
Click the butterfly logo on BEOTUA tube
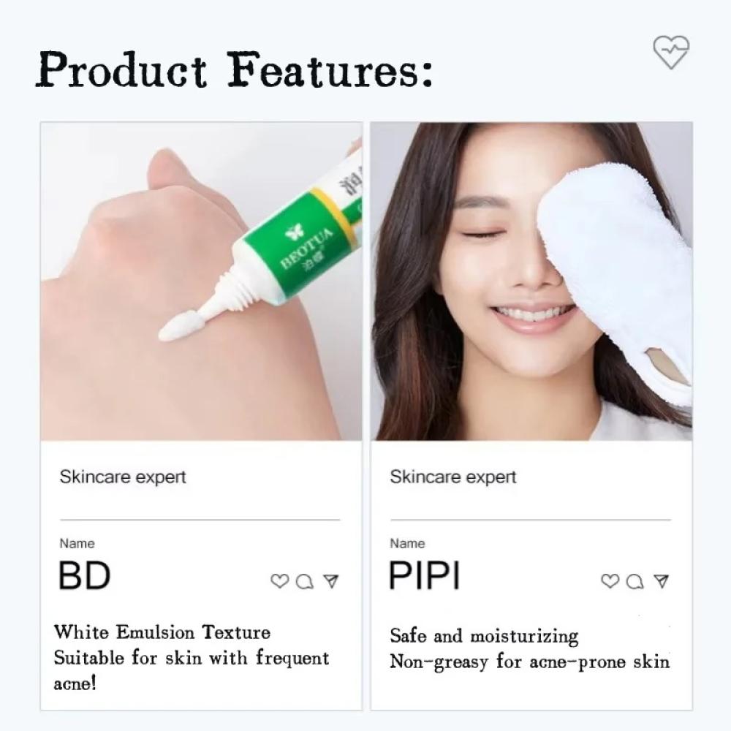pos(295,232)
